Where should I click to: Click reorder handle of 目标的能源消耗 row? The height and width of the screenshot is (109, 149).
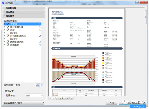5,36
